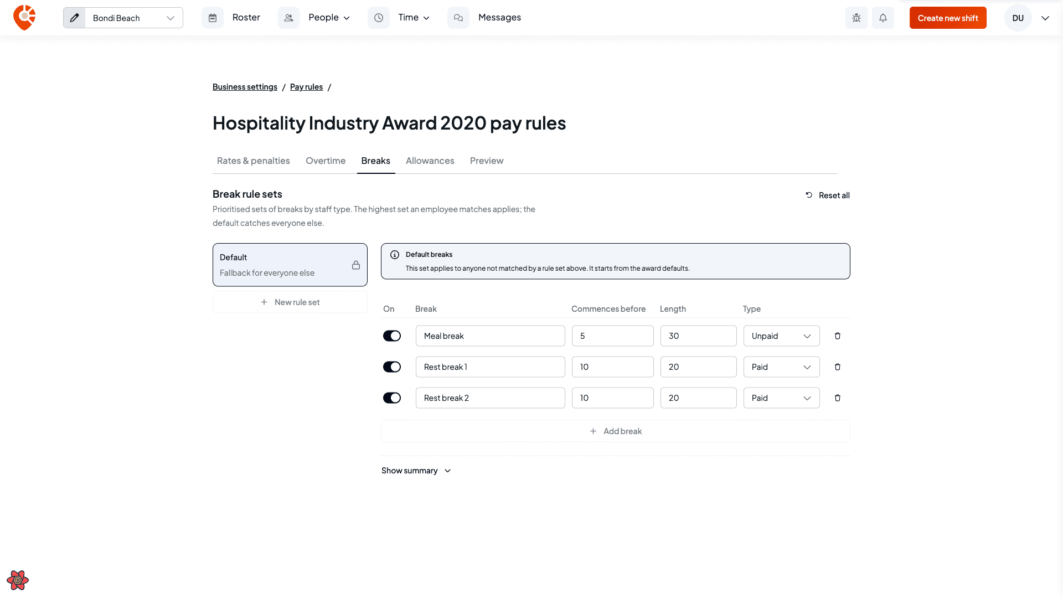Click Reset all

tap(827, 195)
